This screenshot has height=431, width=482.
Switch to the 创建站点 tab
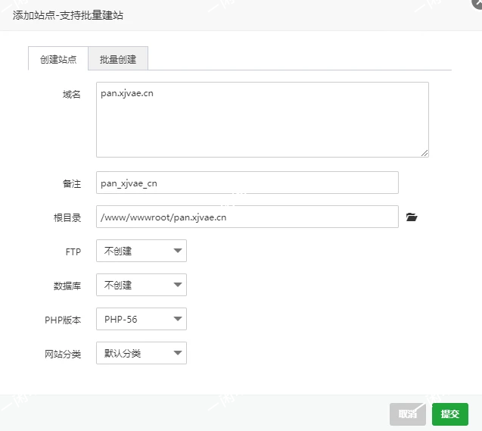58,59
